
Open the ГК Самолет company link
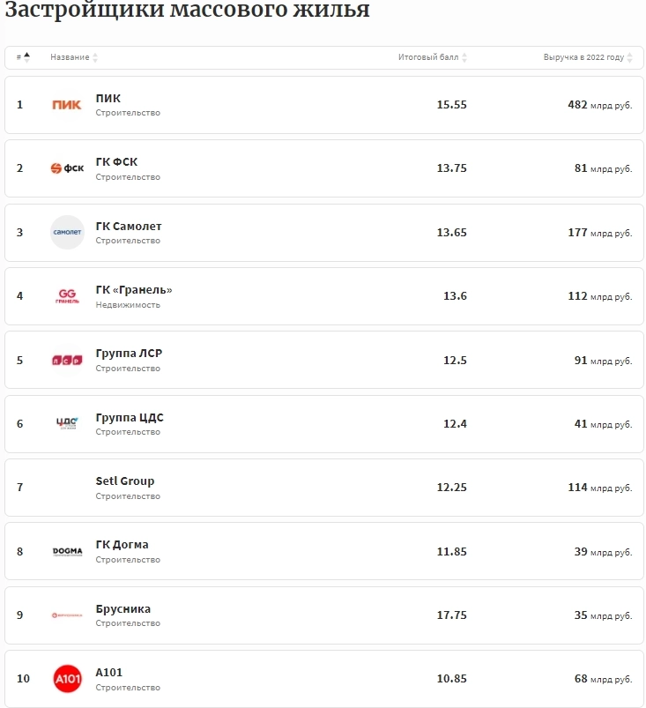click(x=129, y=226)
